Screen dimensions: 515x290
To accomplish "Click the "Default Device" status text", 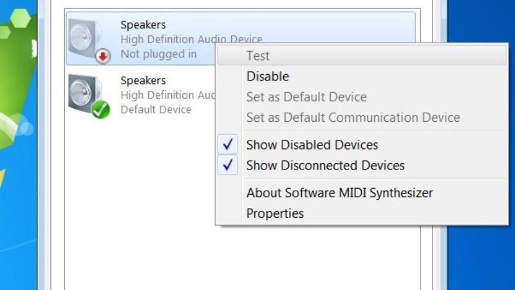I will (x=156, y=110).
